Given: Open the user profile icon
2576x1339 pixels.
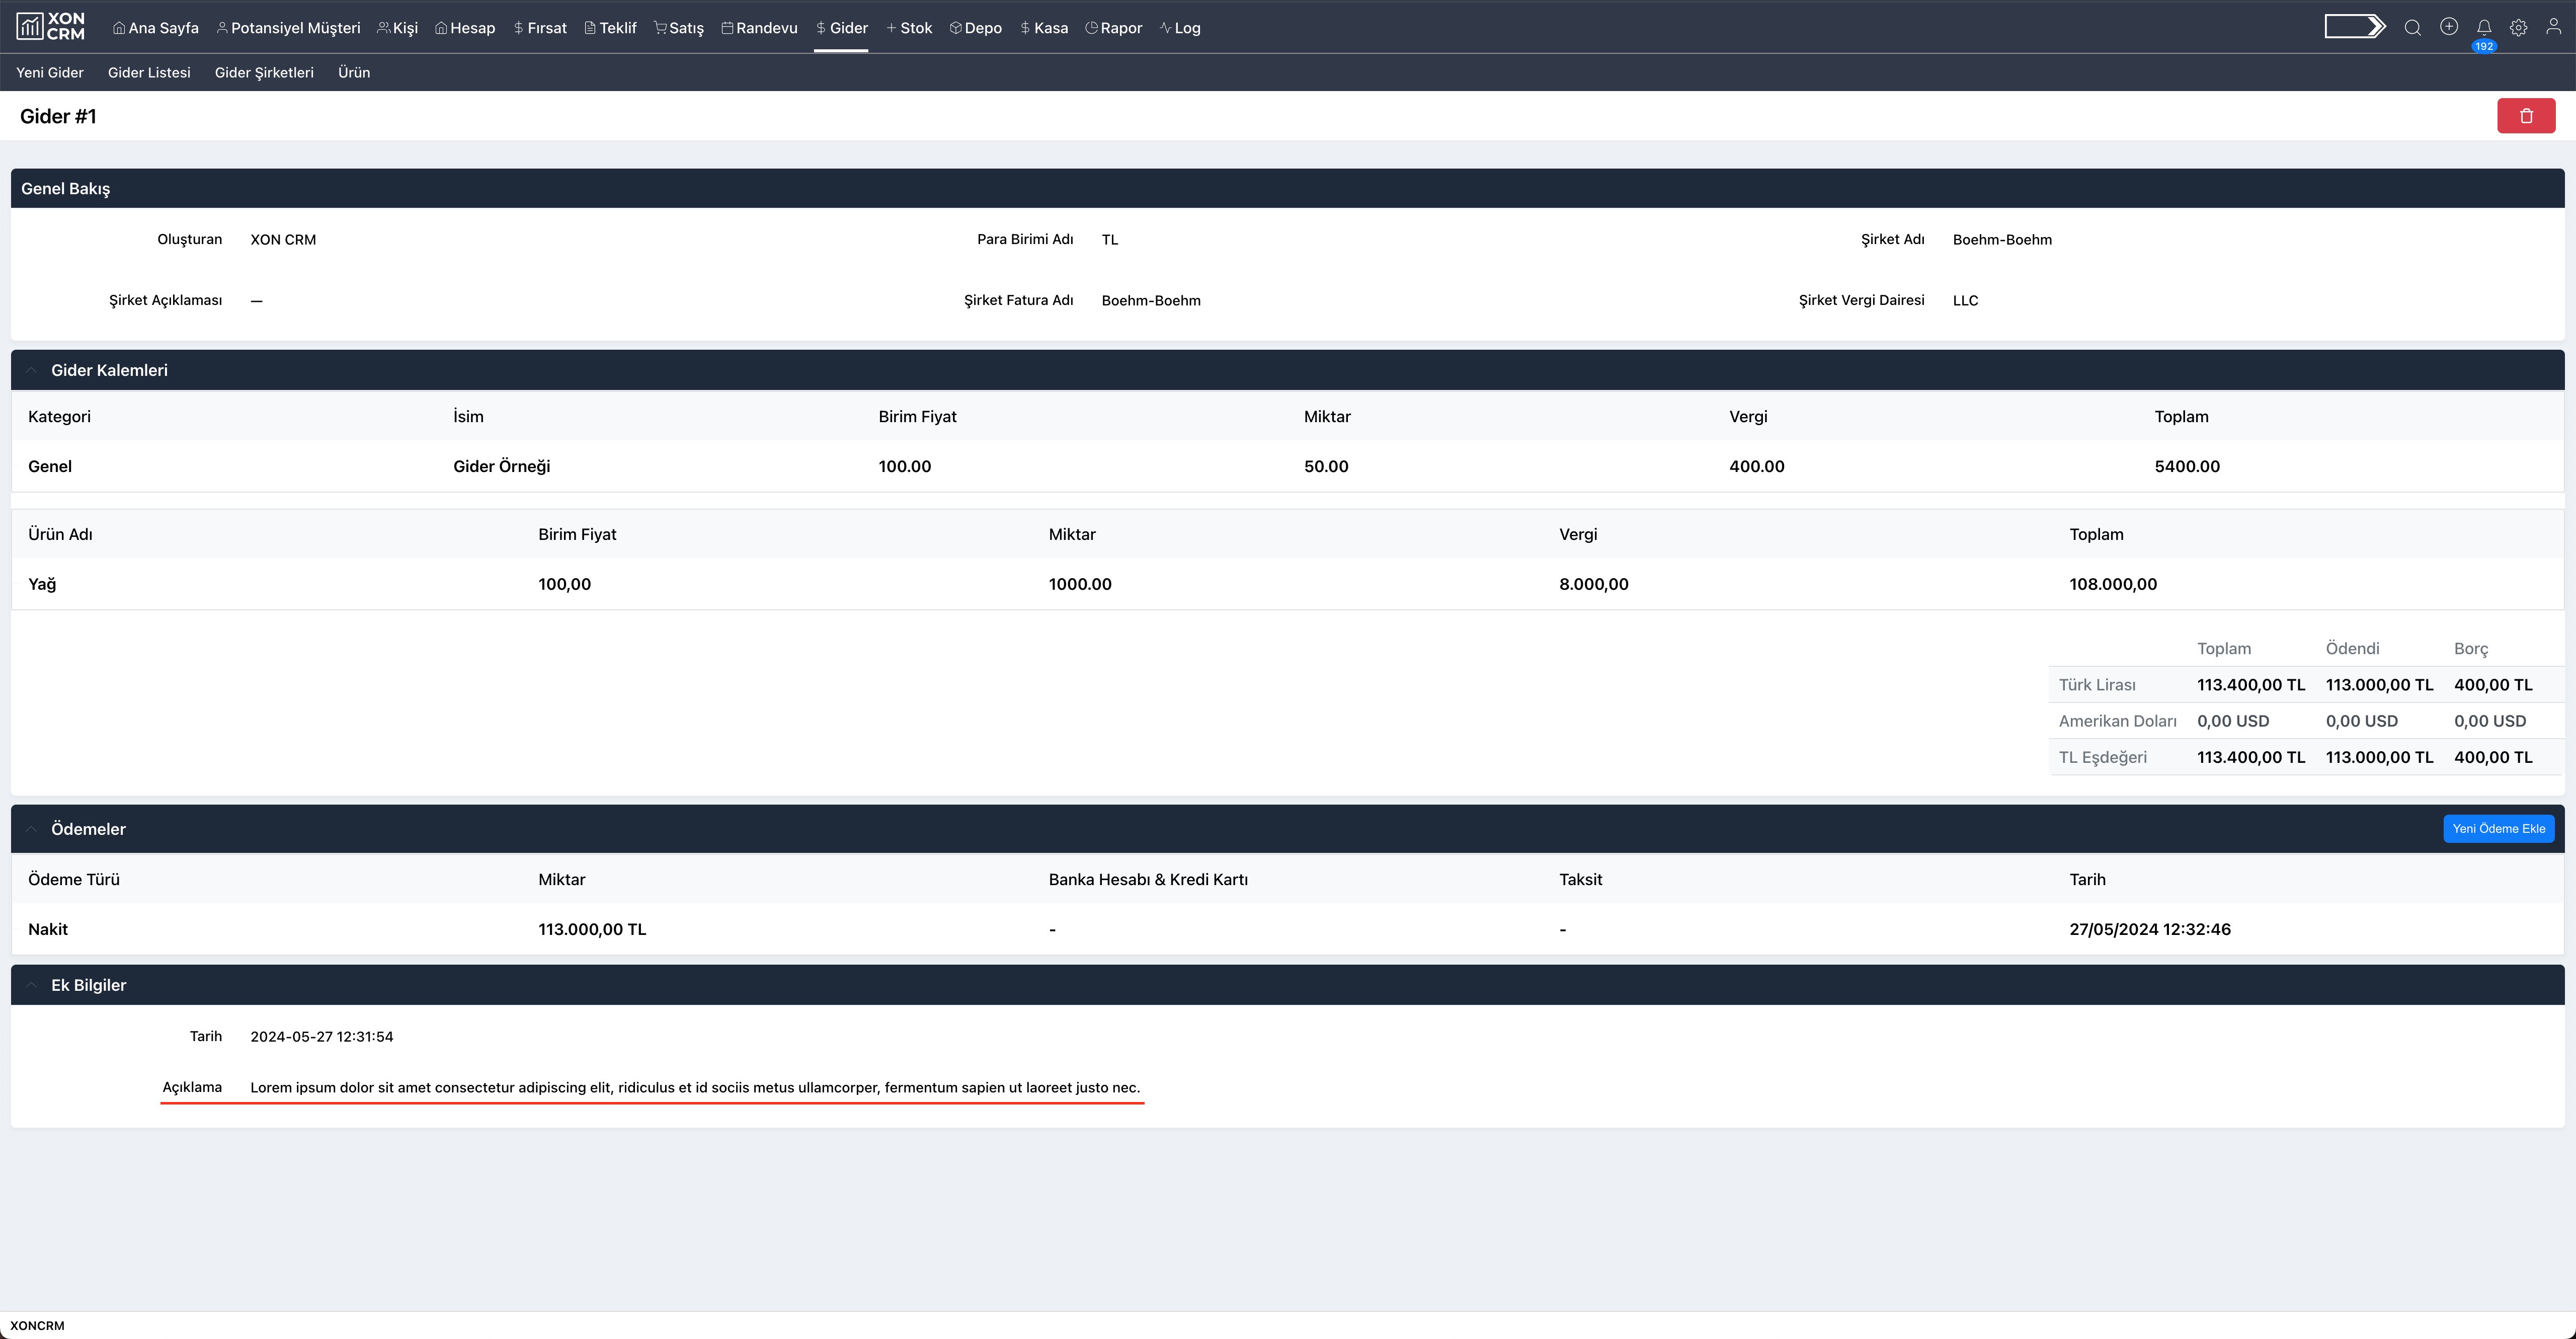Looking at the screenshot, I should (2553, 27).
